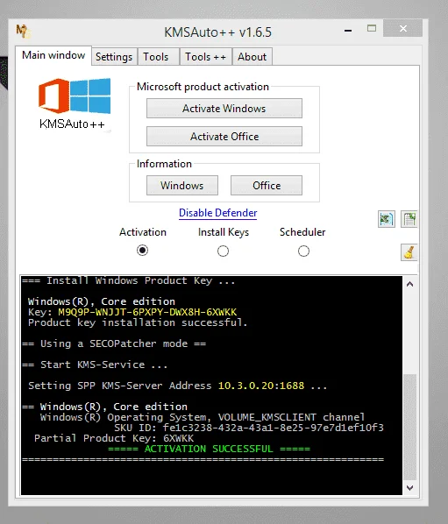The width and height of the screenshot is (448, 524).
Task: Select the Install Keys radio button
Action: click(x=223, y=251)
